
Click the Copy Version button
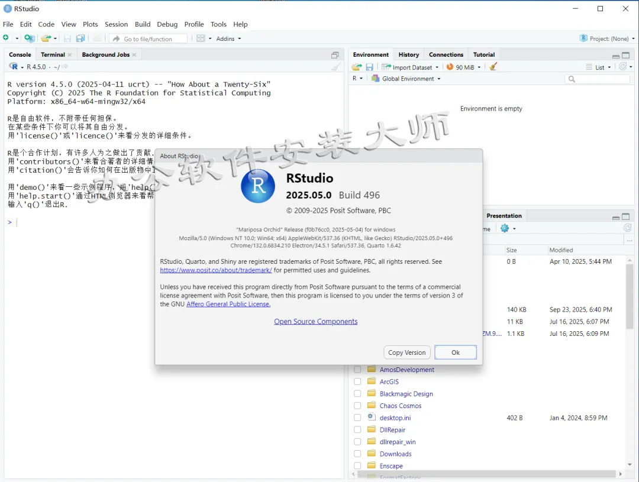click(x=406, y=352)
